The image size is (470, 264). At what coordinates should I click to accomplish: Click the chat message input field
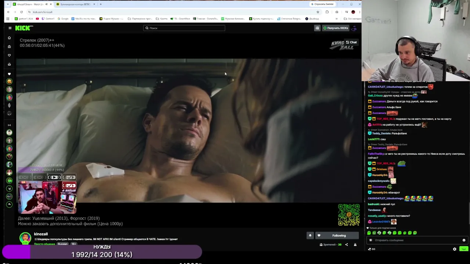coord(417,240)
